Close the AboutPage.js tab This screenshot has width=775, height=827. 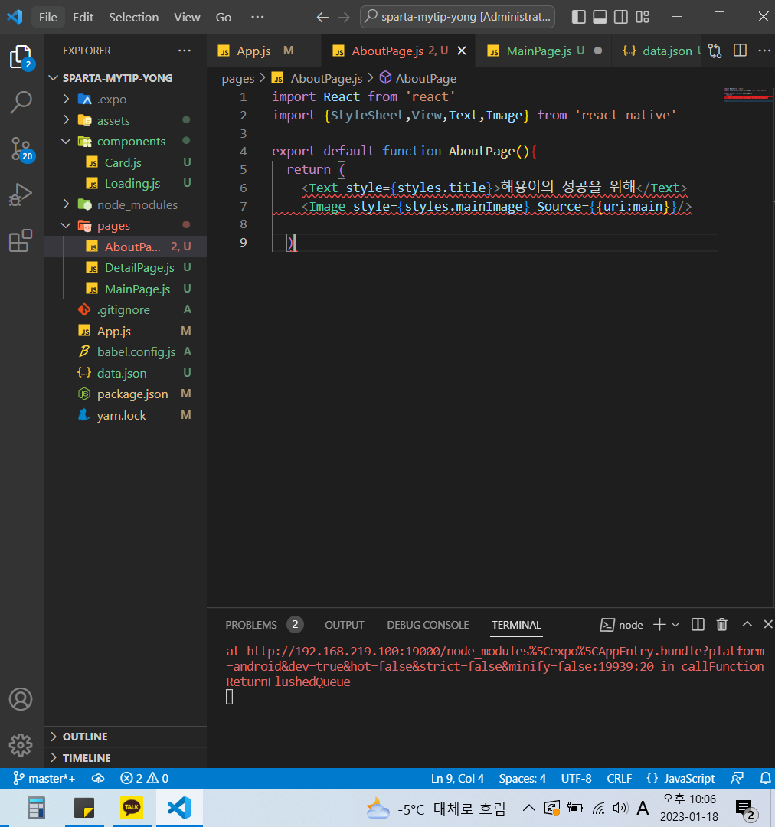(x=462, y=51)
